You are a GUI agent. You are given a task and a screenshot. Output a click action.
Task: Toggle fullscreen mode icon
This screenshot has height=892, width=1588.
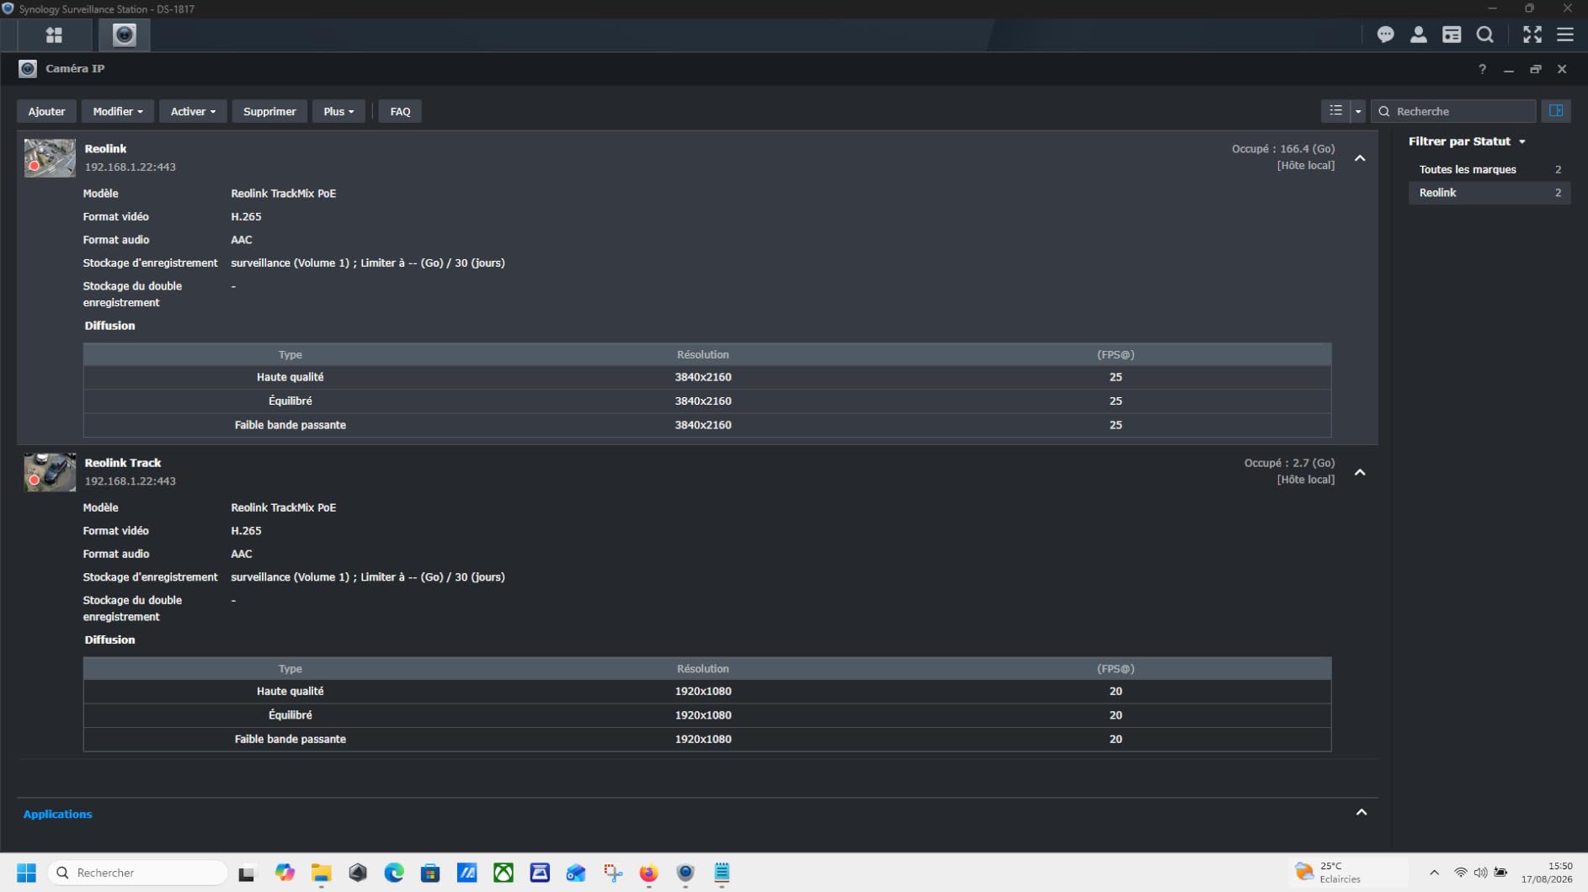[x=1532, y=35]
